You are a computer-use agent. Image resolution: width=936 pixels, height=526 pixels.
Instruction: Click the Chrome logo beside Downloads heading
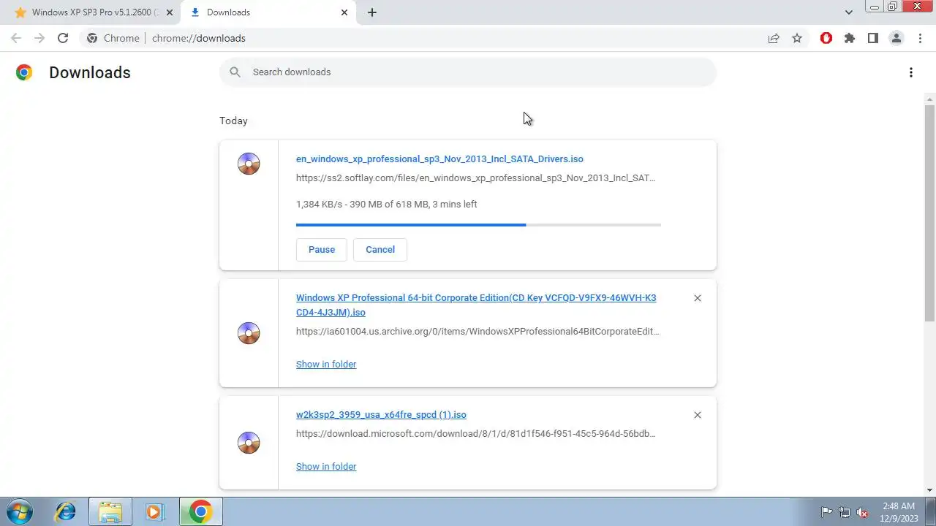[x=24, y=72]
